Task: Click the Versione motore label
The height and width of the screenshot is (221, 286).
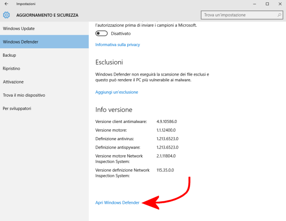Action: click(111, 130)
